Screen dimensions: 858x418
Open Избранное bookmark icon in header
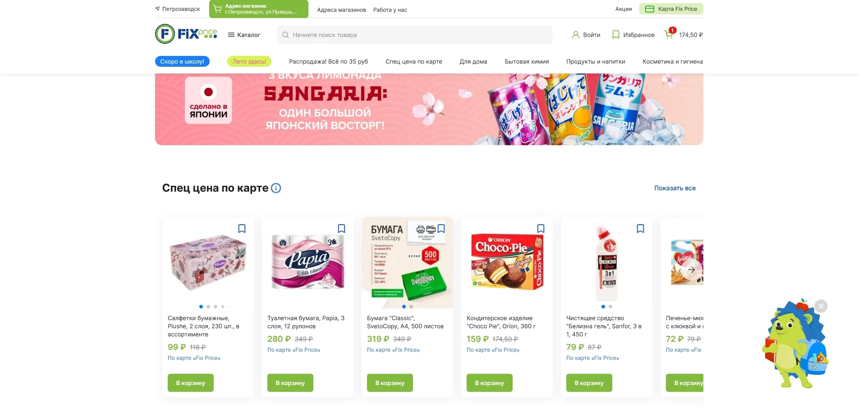click(x=615, y=35)
